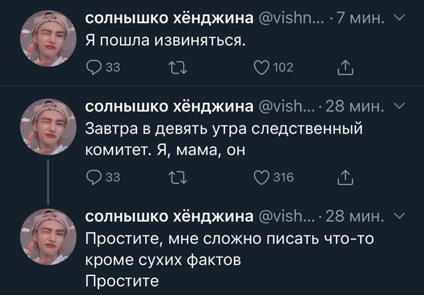Tap the avatar beside the "следственный комитет" tweet

(49, 127)
